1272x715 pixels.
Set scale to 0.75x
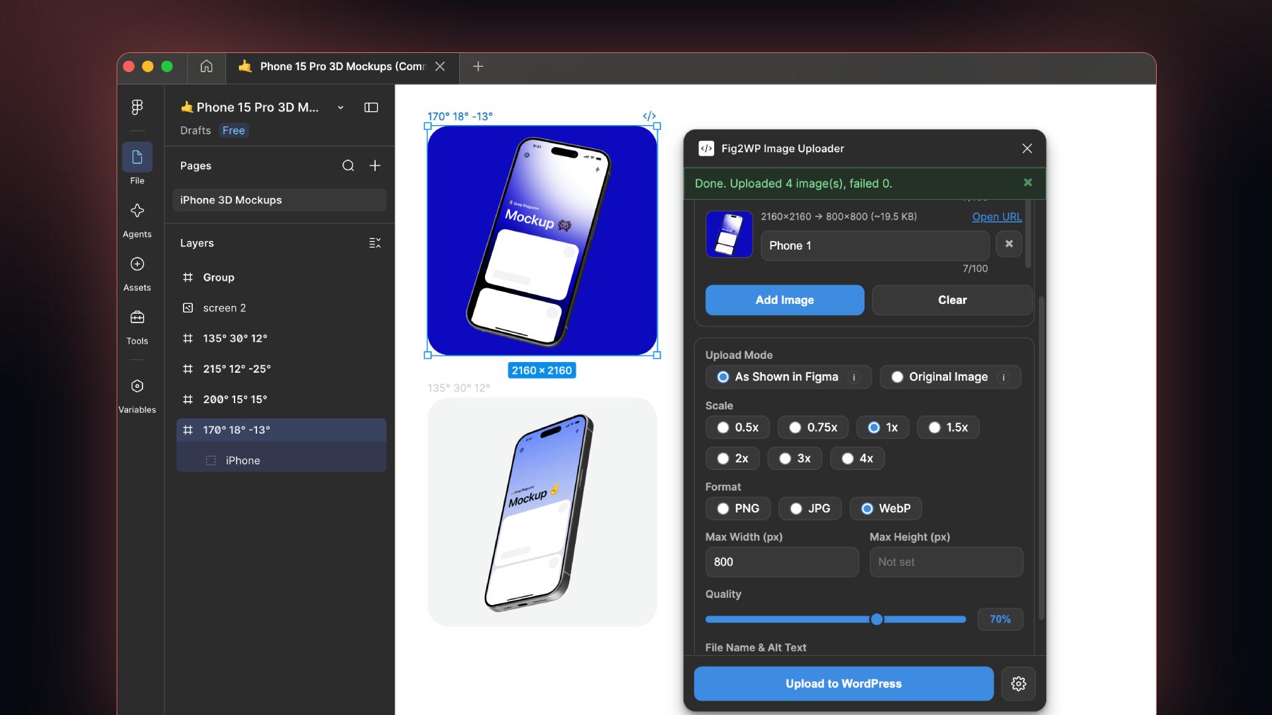pyautogui.click(x=813, y=427)
